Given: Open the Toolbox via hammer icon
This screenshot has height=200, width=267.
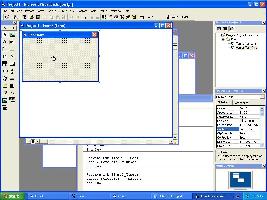Looking at the screenshot, I should pos(128,17).
